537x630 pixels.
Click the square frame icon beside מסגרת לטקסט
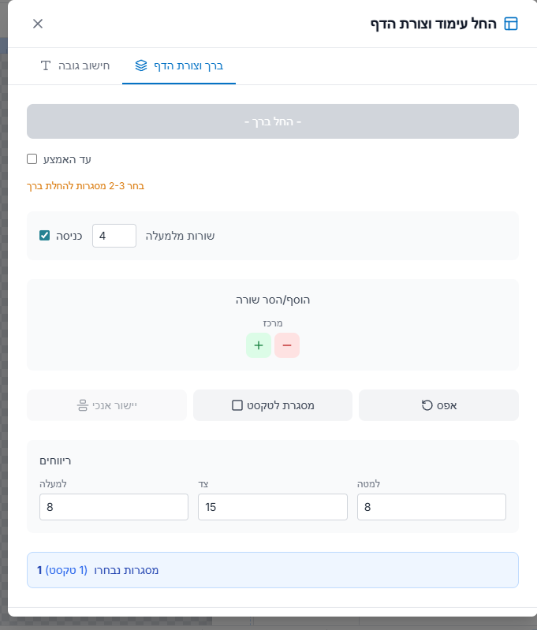(x=237, y=405)
